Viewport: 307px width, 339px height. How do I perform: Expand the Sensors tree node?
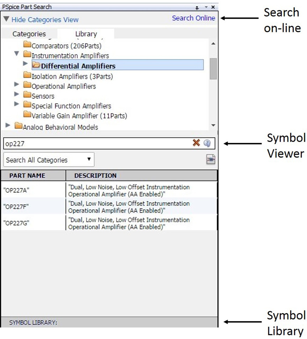pos(17,94)
